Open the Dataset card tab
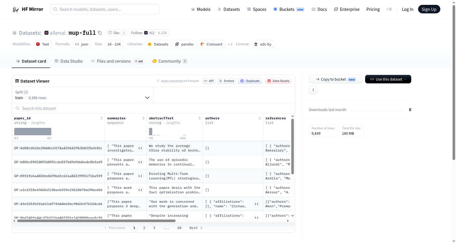 (31, 61)
